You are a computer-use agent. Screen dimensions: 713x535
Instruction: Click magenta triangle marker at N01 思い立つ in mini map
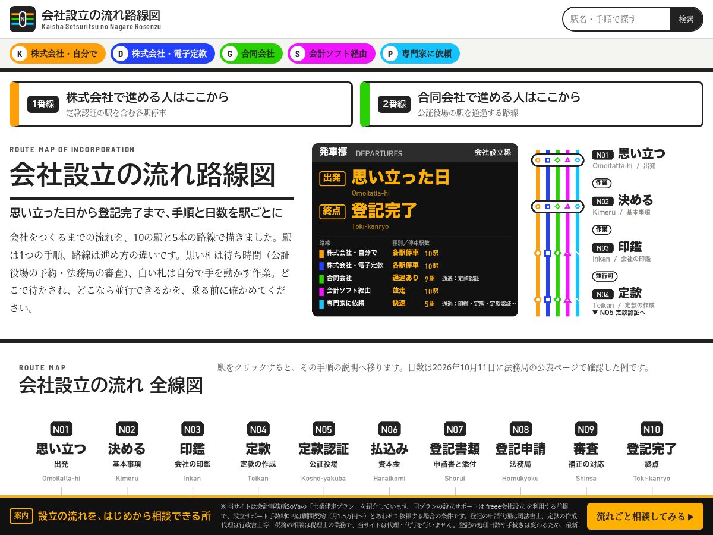567,160
